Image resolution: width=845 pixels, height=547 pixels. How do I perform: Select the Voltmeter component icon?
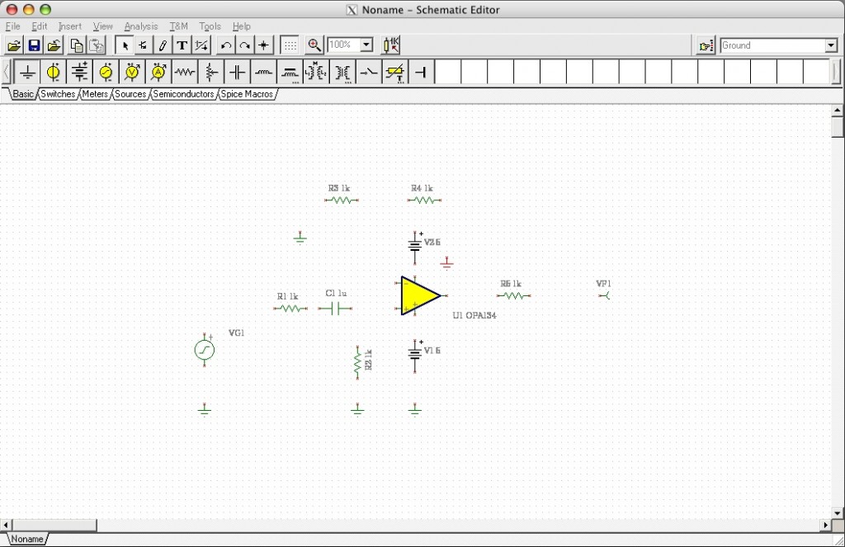pyautogui.click(x=132, y=73)
